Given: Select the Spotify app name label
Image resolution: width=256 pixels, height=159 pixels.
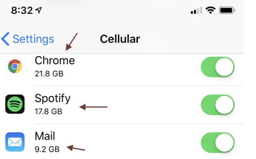Looking at the screenshot, I should pos(53,99).
